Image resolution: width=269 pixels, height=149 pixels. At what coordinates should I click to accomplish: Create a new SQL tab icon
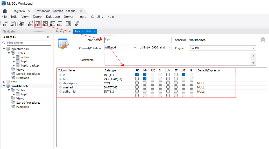click(x=6, y=24)
